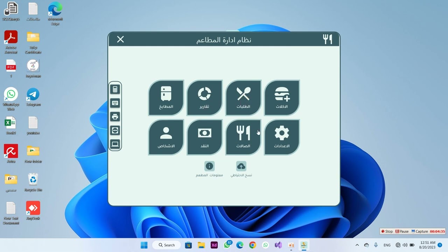Open the الصالات (halls) tile
The image size is (448, 252).
[x=243, y=137]
